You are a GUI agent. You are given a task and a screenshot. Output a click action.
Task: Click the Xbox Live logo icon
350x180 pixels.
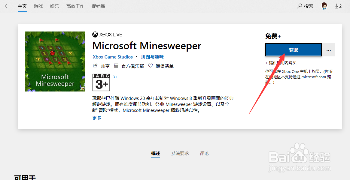click(x=95, y=34)
